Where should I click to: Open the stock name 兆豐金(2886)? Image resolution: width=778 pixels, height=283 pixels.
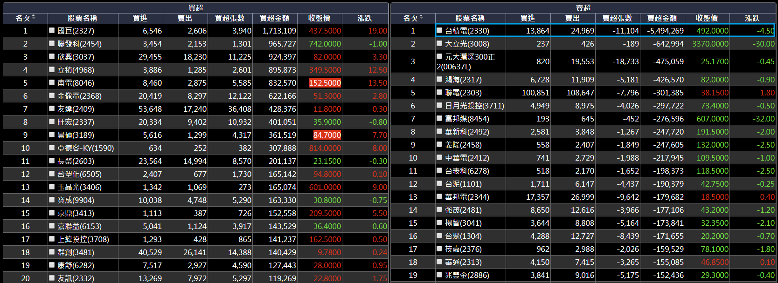[x=467, y=275]
